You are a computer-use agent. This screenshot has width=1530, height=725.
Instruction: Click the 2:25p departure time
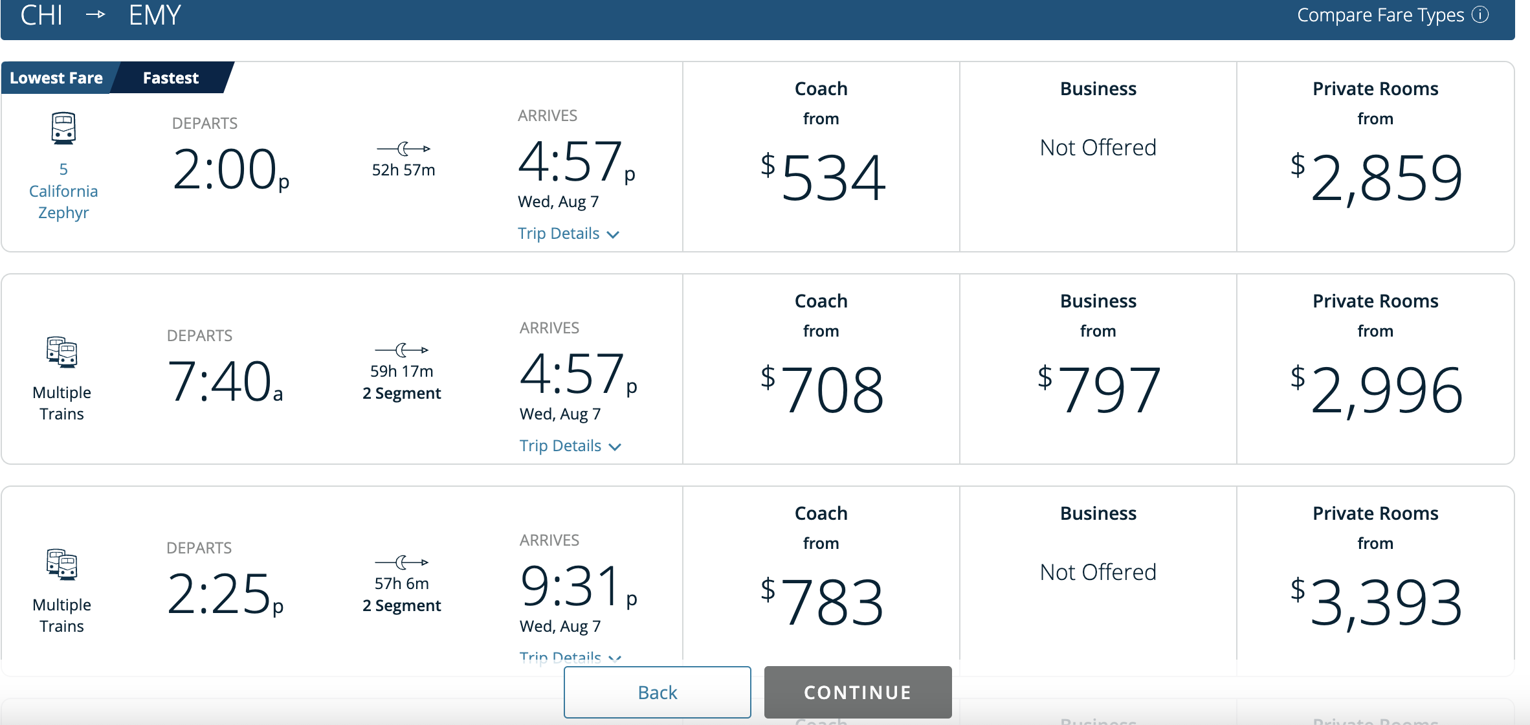(225, 594)
